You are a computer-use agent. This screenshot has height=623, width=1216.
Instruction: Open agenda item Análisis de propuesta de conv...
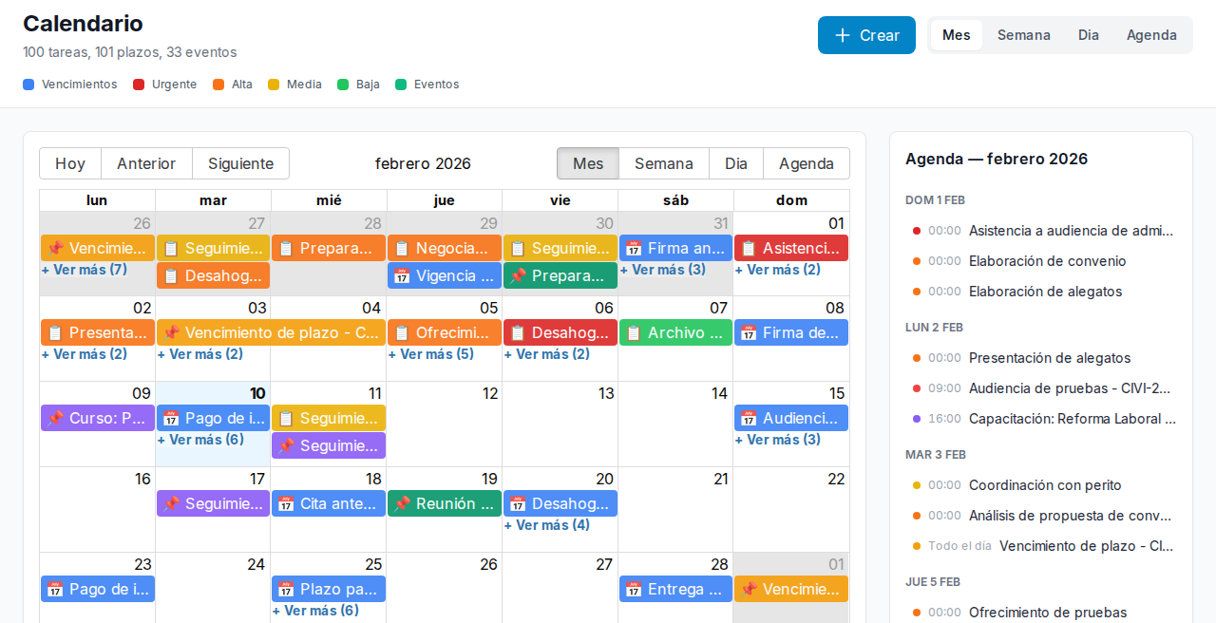[1041, 516]
